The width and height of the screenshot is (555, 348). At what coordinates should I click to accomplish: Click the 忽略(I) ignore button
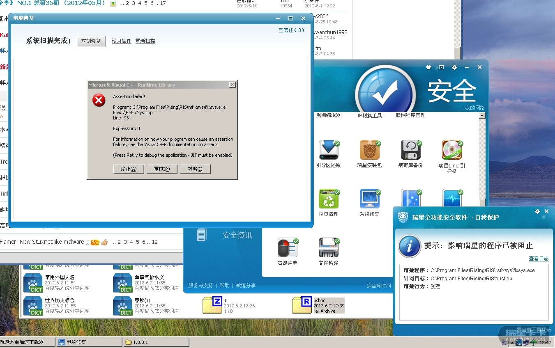[x=195, y=169]
